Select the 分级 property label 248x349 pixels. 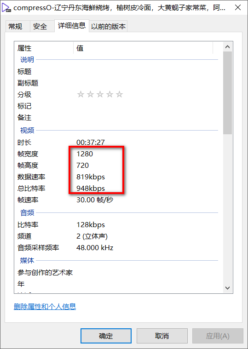tap(24, 94)
